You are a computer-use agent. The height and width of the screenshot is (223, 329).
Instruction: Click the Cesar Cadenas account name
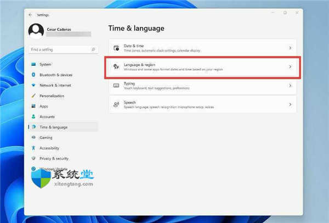tap(59, 30)
